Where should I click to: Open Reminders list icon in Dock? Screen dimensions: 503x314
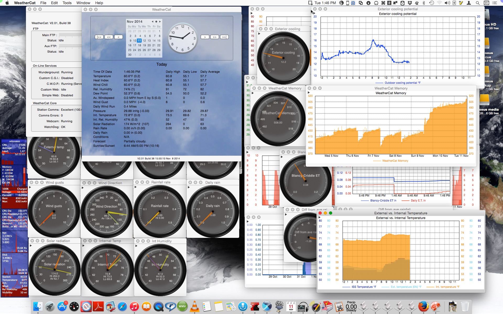pos(207,306)
